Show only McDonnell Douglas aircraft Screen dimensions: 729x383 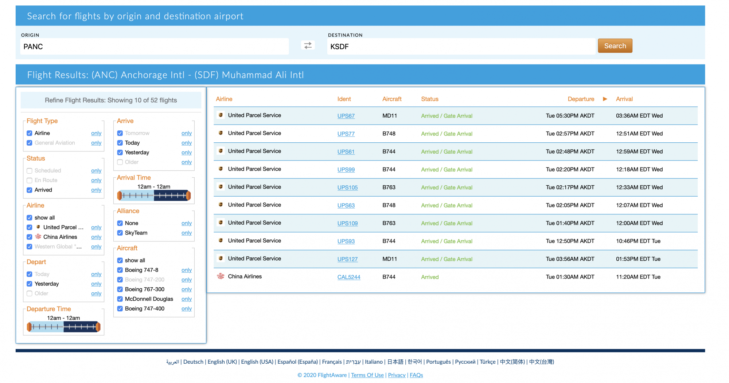click(187, 299)
